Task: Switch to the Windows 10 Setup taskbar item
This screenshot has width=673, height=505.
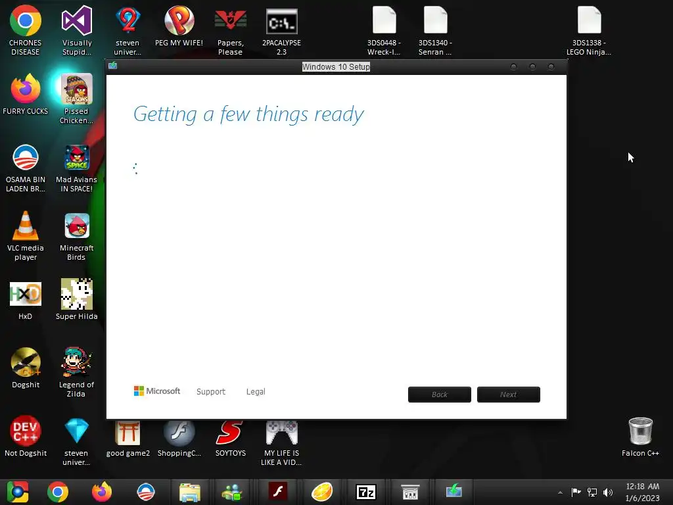Action: pos(453,491)
